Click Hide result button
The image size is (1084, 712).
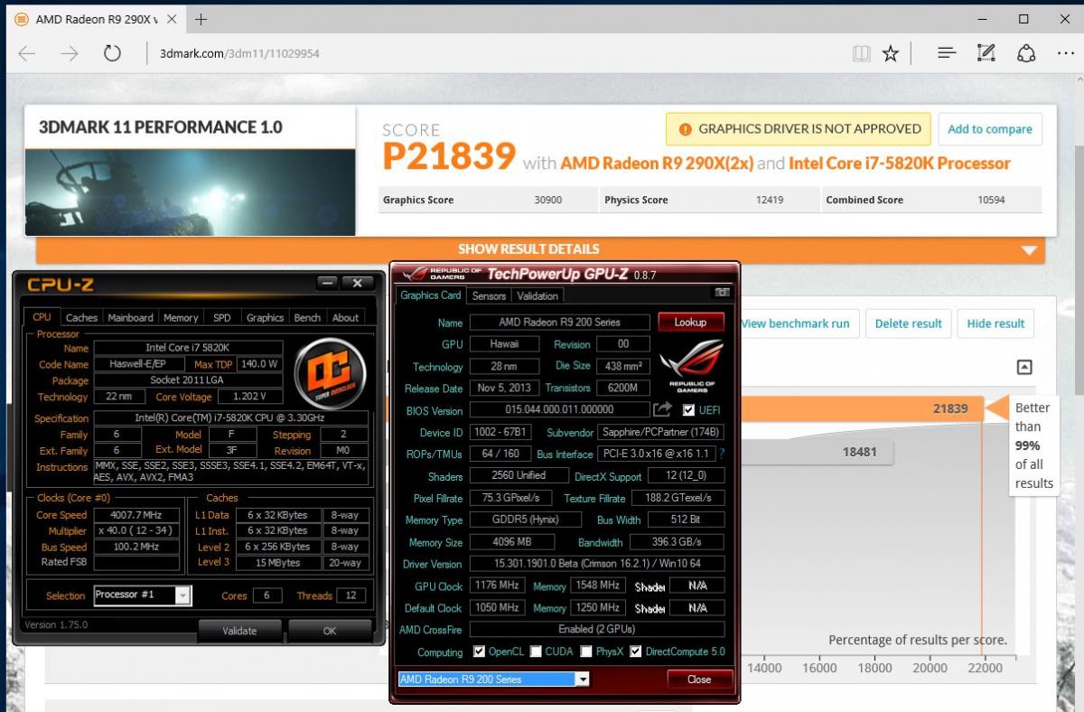coord(996,323)
